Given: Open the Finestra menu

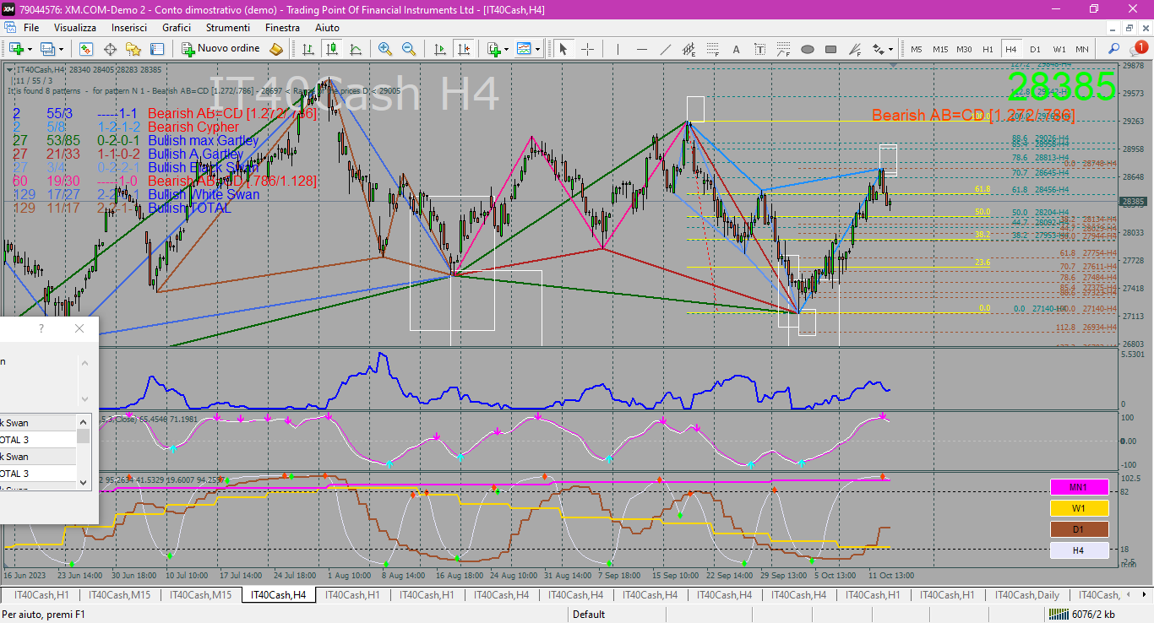Looking at the screenshot, I should point(282,27).
